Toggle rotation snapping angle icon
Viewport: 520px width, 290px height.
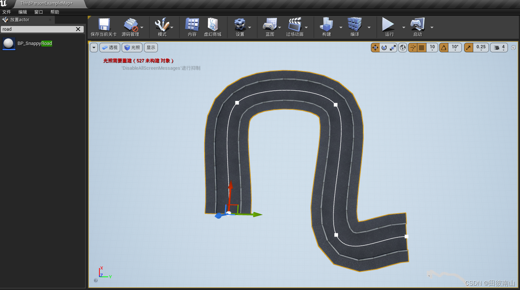444,48
